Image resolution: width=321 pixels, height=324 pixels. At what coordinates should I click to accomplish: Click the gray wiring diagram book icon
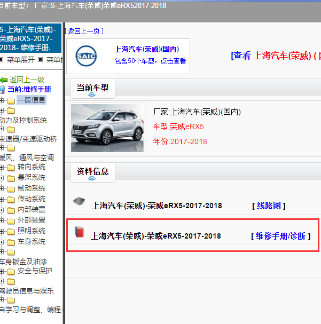[79, 201]
